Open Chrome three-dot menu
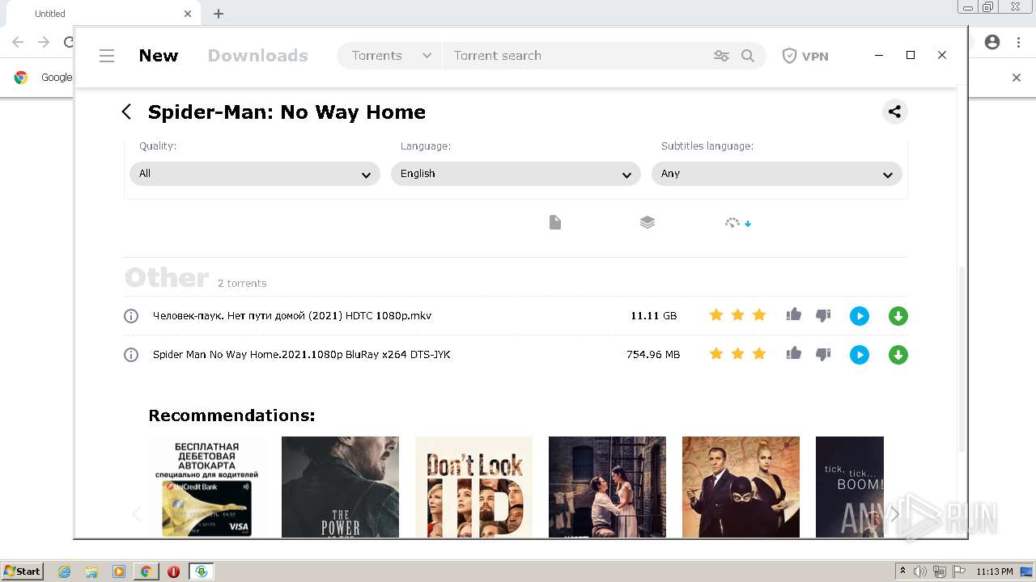The image size is (1036, 582). tap(1018, 42)
